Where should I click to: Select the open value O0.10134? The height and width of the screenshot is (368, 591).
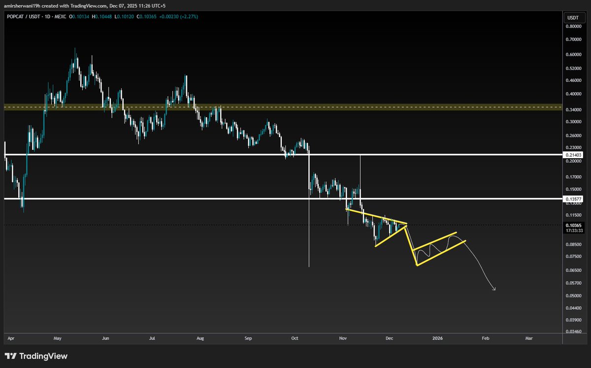[78, 16]
